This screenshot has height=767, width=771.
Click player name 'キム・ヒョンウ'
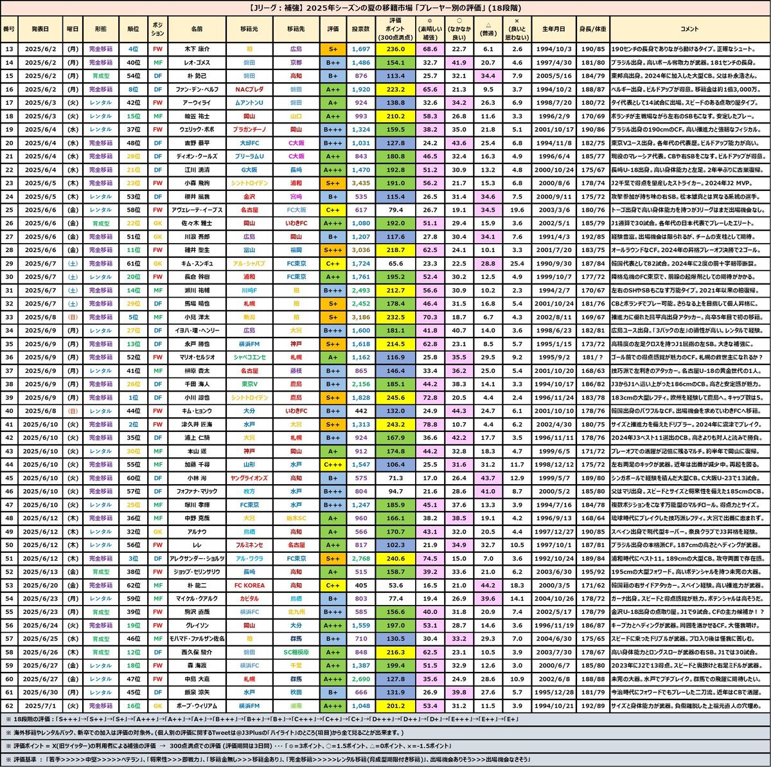[x=197, y=411]
